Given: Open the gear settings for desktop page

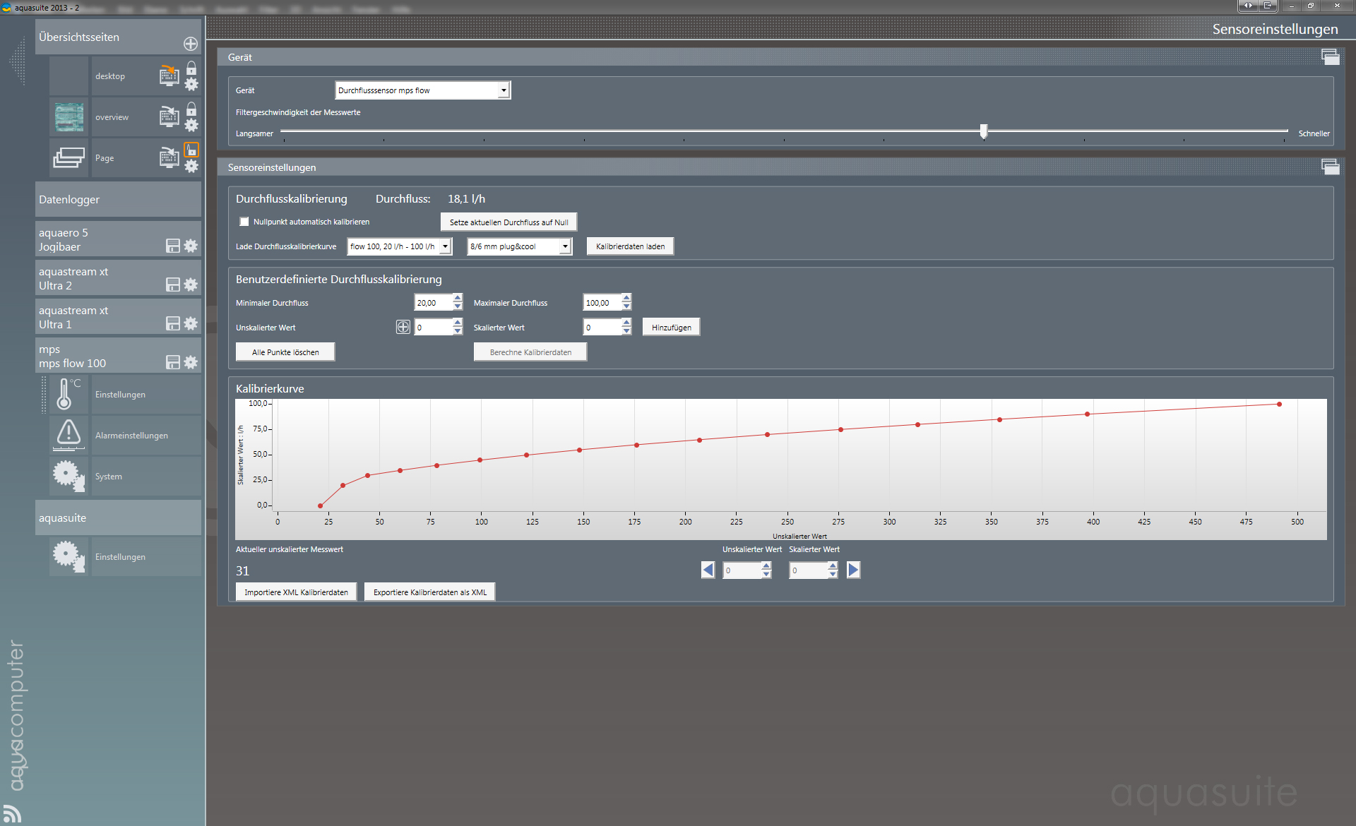Looking at the screenshot, I should [x=191, y=84].
